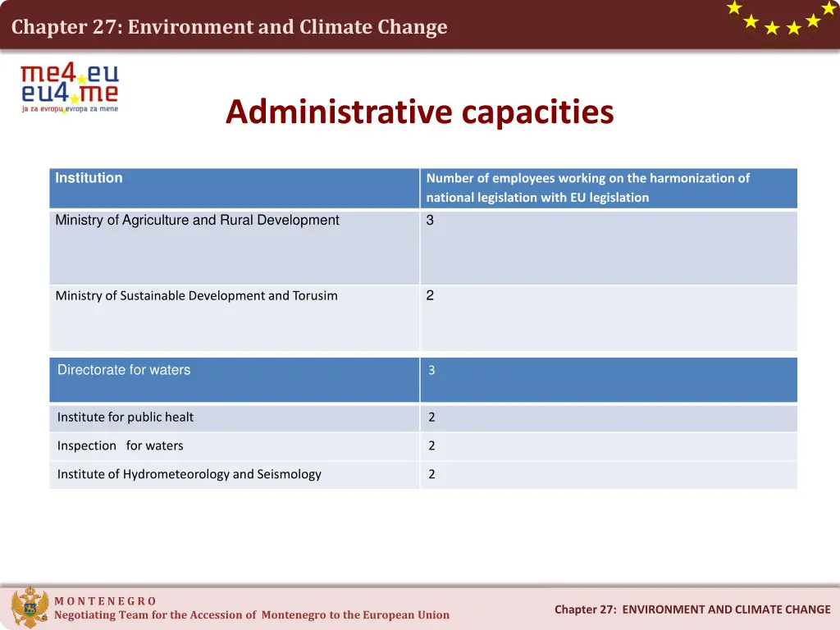Select the 'Directorate for waters' row label
The height and width of the screenshot is (630, 840).
pos(124,370)
